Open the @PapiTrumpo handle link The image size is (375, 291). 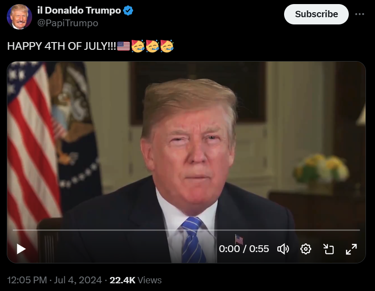point(68,23)
